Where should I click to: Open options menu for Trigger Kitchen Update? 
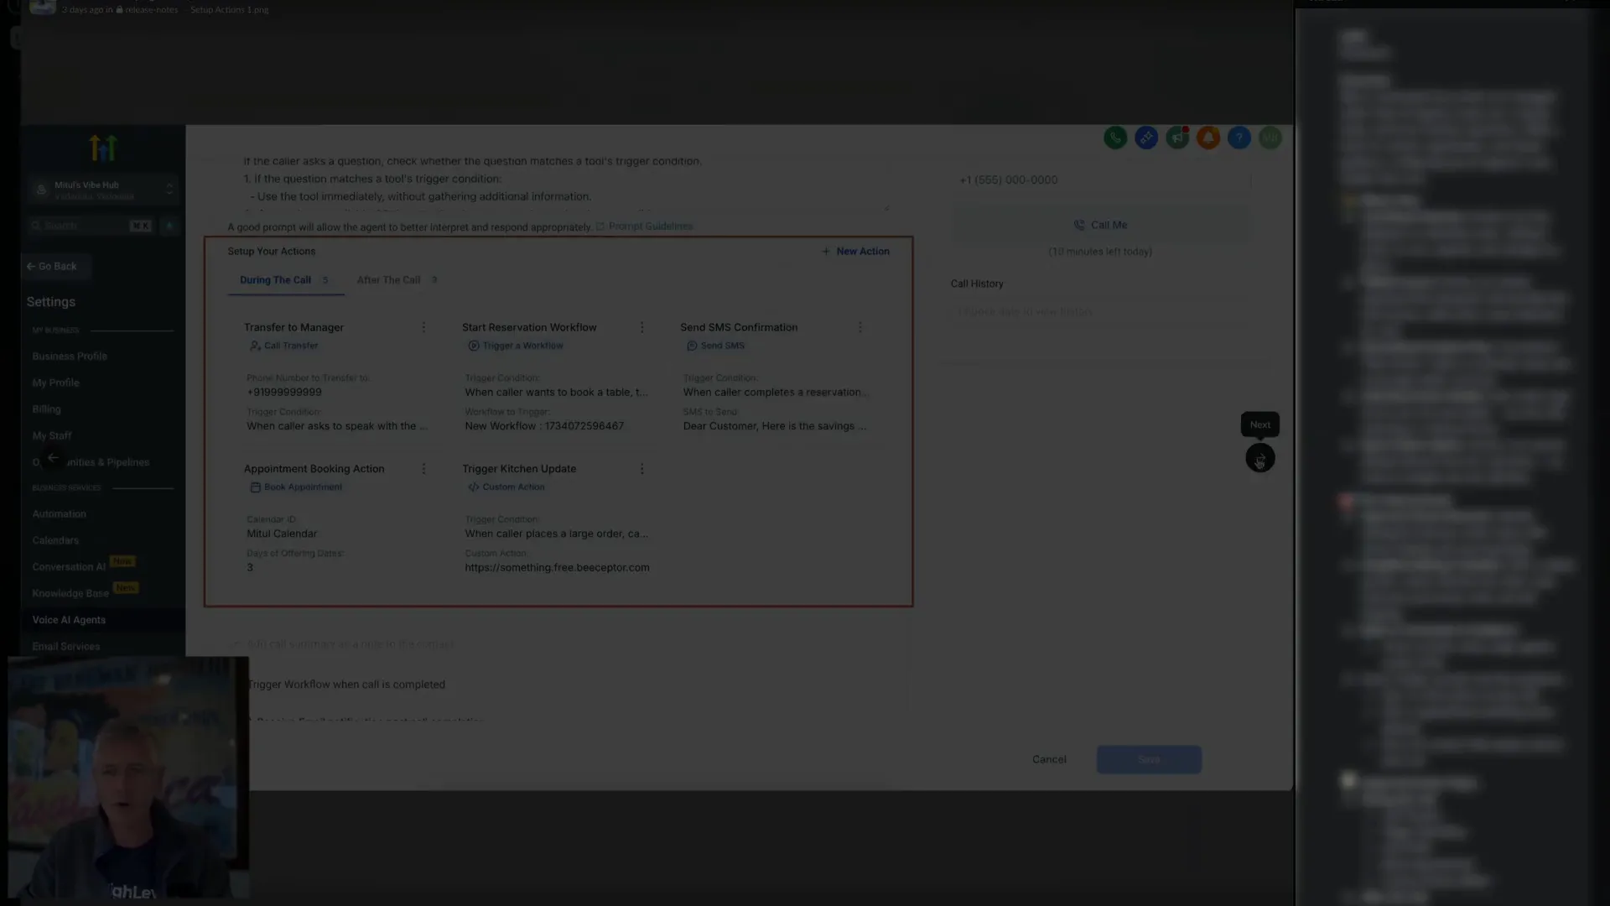pos(642,469)
